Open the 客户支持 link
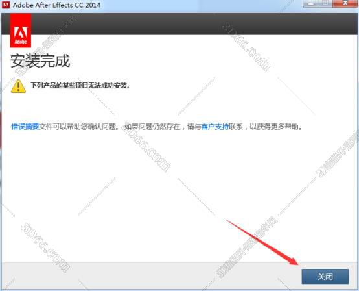This screenshot has width=359, height=291. click(215, 126)
